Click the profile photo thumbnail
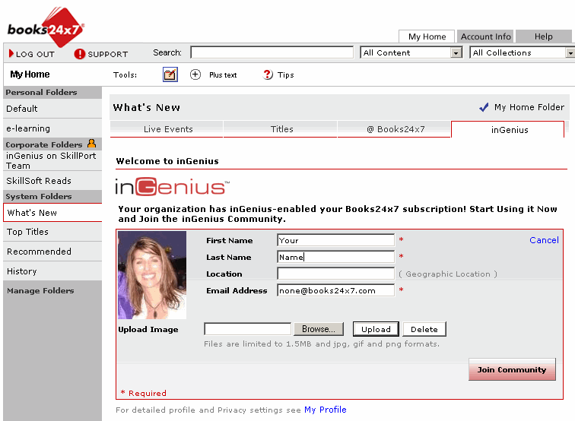575x421 pixels. (x=152, y=275)
